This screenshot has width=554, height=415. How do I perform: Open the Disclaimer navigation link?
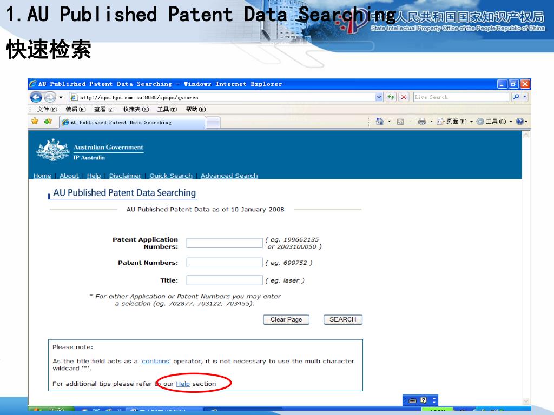125,176
